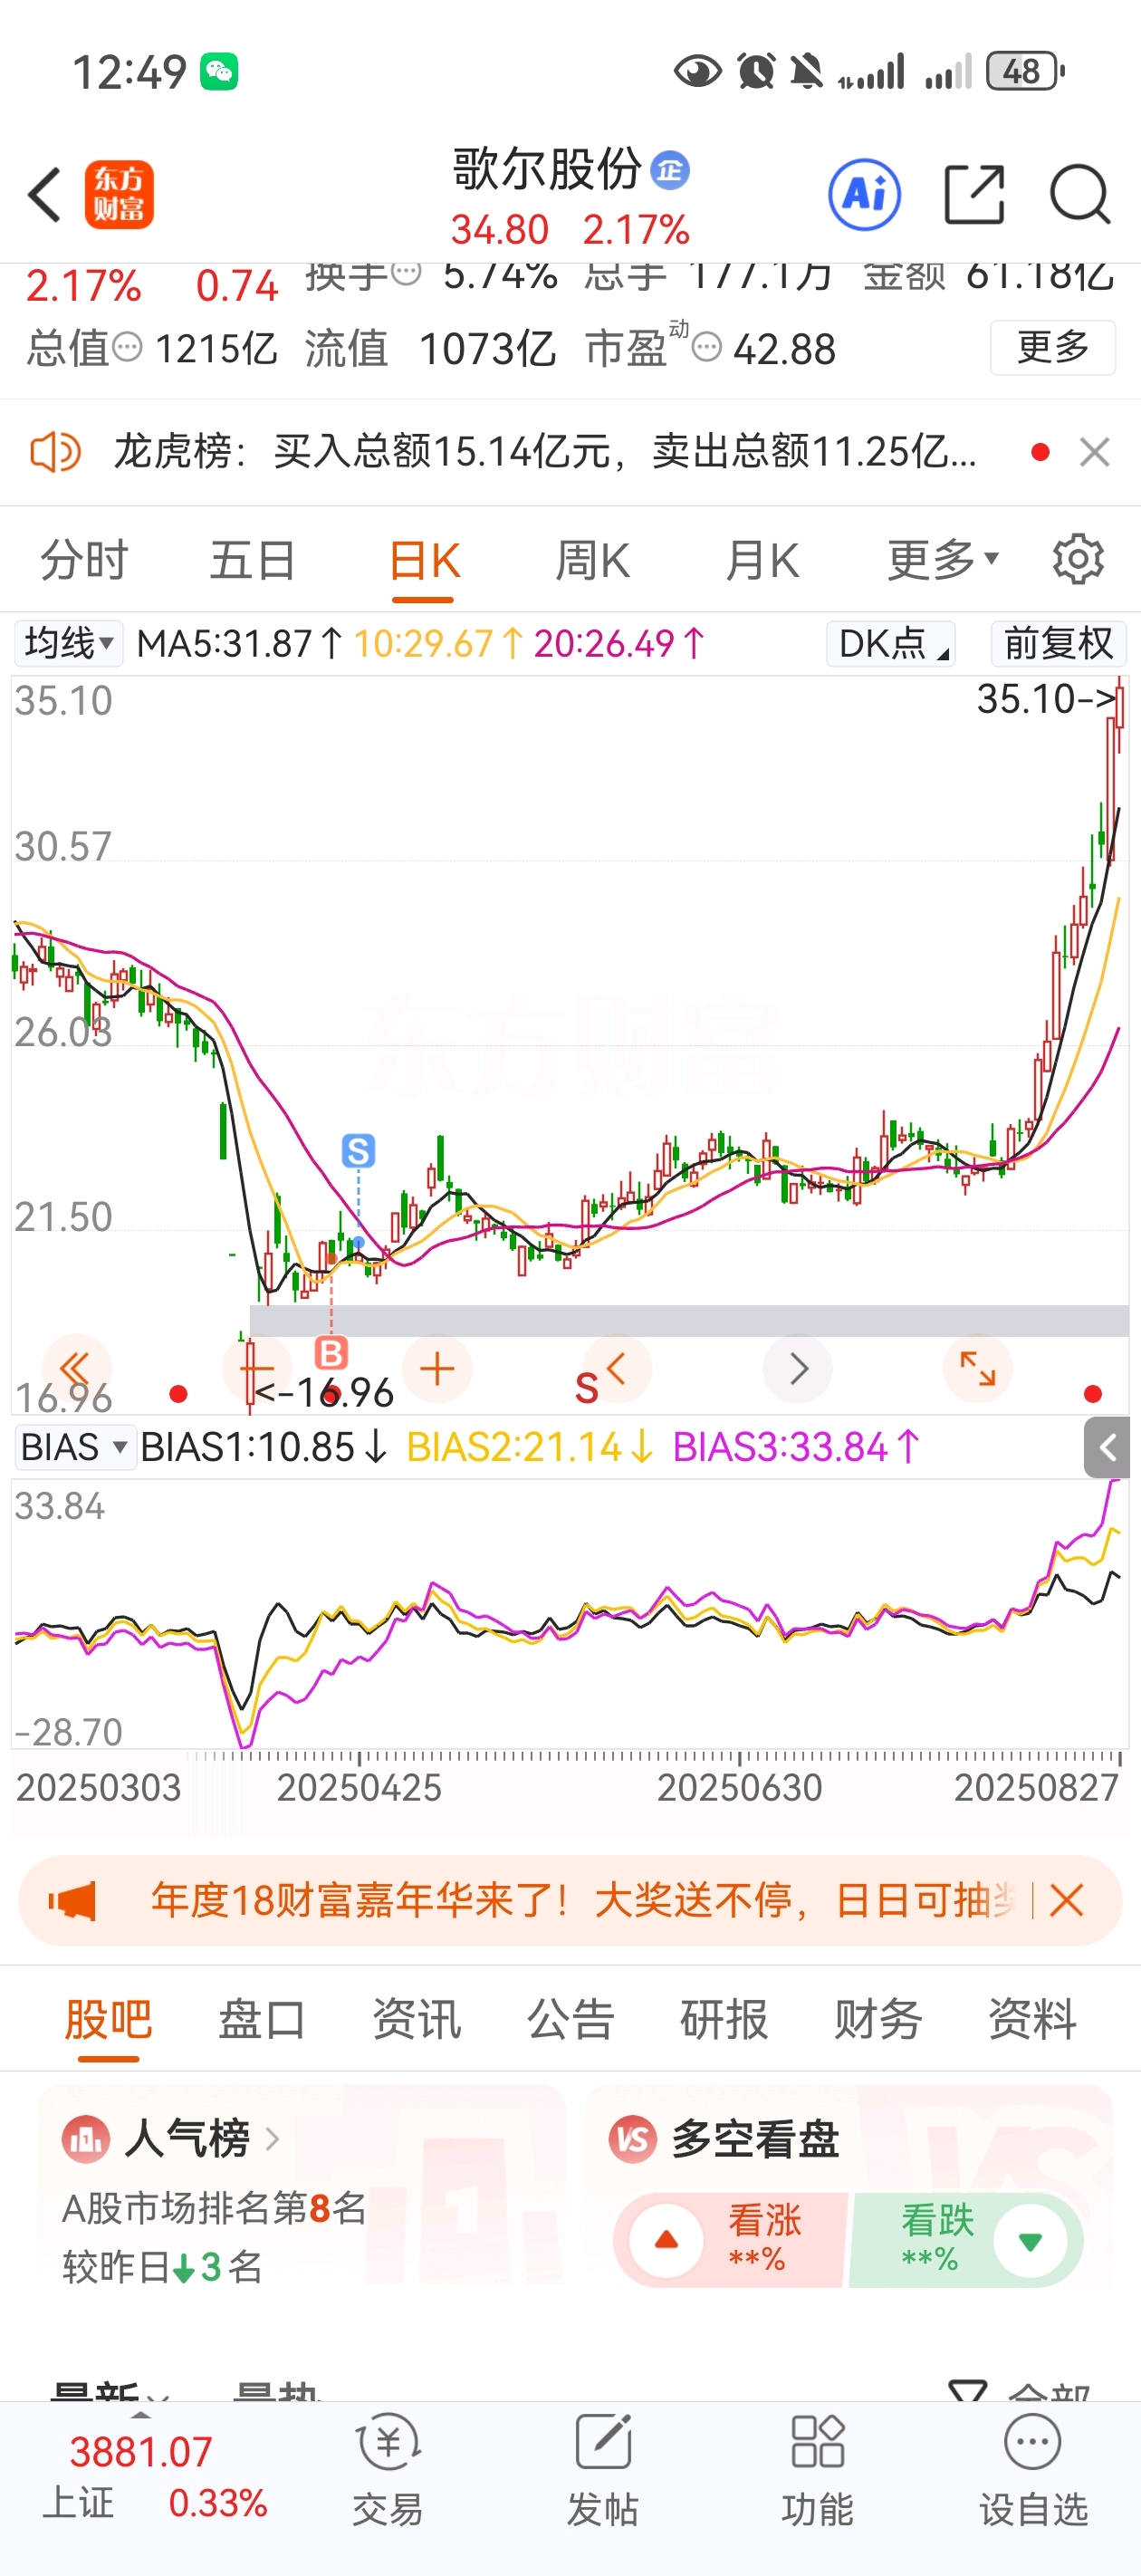Tap BIAS3:33.84 indicator value
Screen dimensions: 1141x2576
pyautogui.click(x=796, y=1447)
